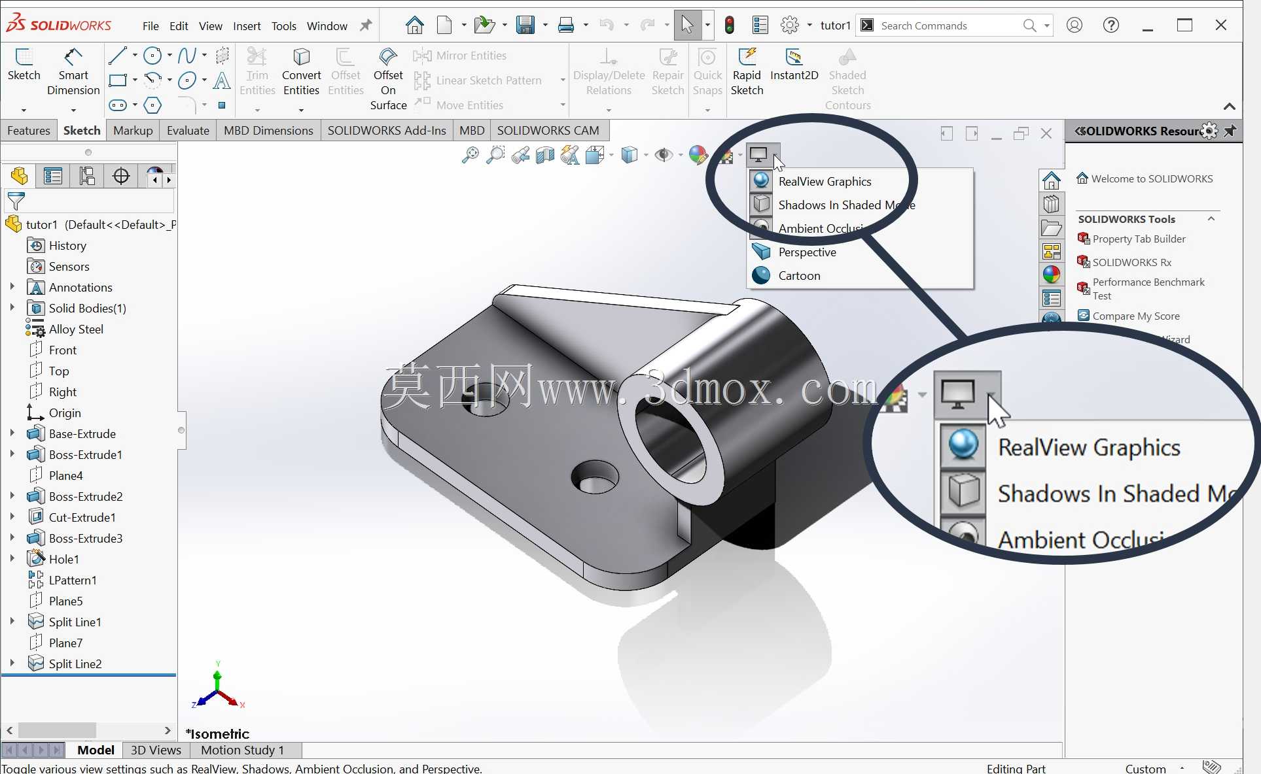Open the Insert menu
Screen dimensions: 1261x774
[x=247, y=26]
